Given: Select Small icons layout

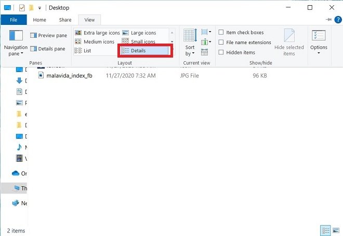Looking at the screenshot, I should point(139,41).
